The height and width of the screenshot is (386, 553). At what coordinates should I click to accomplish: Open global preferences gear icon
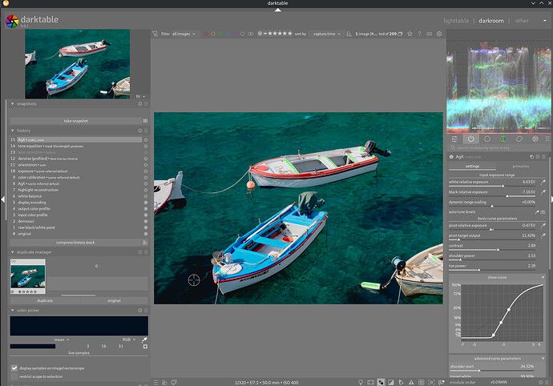pyautogui.click(x=439, y=34)
